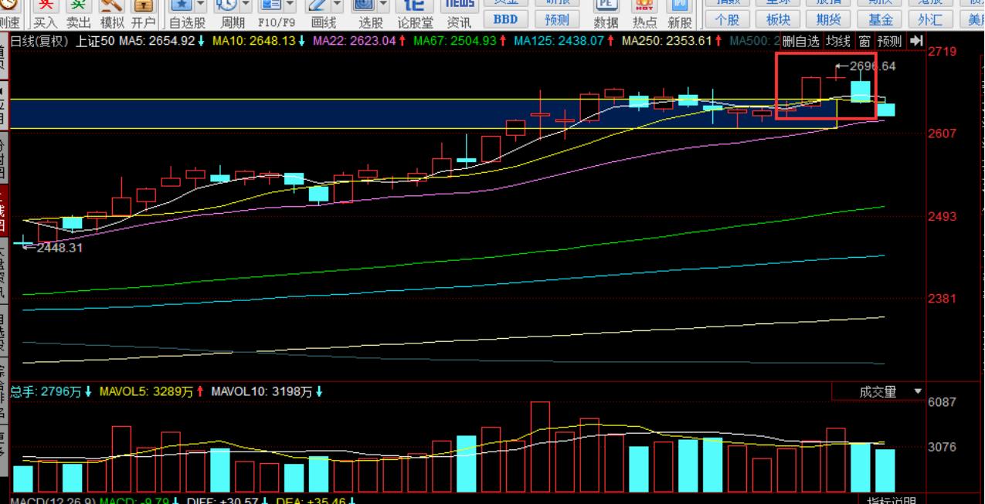Click the 2381 price axis label
985x504 pixels.
click(942, 299)
